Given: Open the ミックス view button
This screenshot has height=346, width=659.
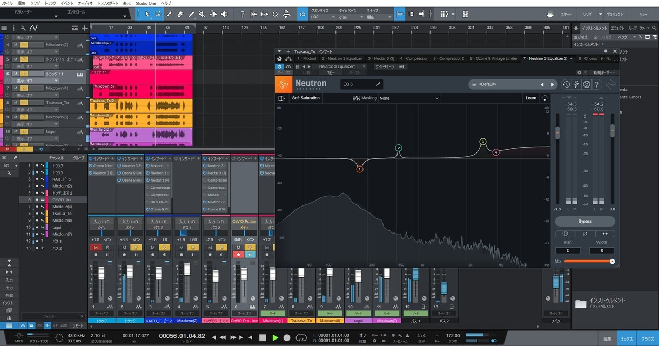Looking at the screenshot, I should 627,339.
